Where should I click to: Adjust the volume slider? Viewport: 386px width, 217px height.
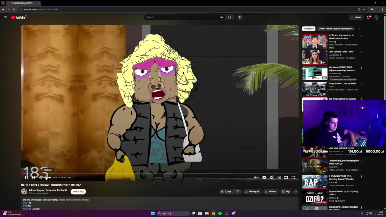(x=48, y=178)
